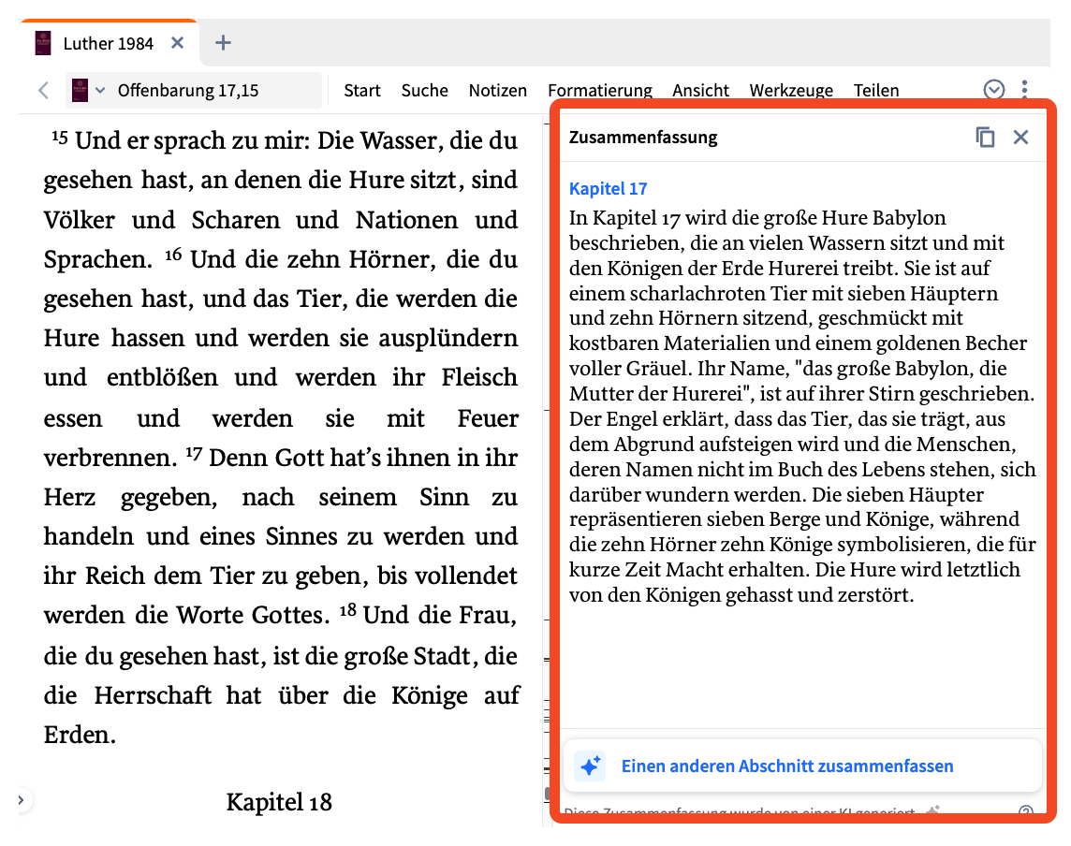Select the Luther 1984 tab
This screenshot has width=1071, height=846.
pyautogui.click(x=110, y=43)
